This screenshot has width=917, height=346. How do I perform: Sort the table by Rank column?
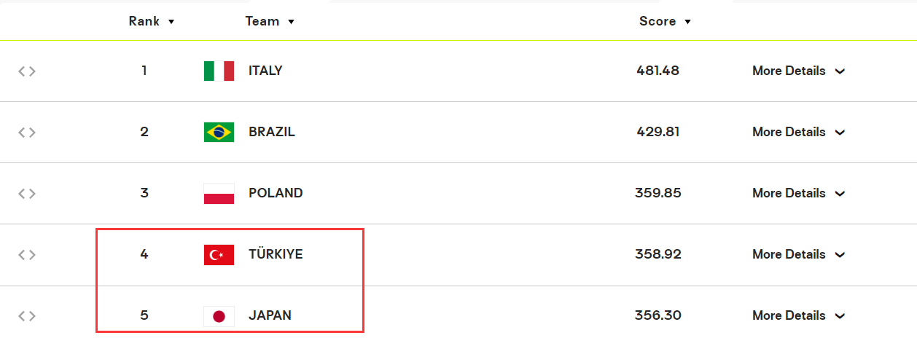[152, 21]
